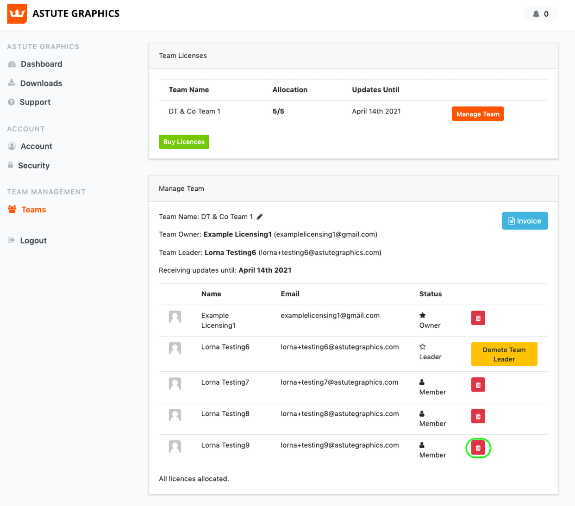Open the Support page

pyautogui.click(x=35, y=102)
